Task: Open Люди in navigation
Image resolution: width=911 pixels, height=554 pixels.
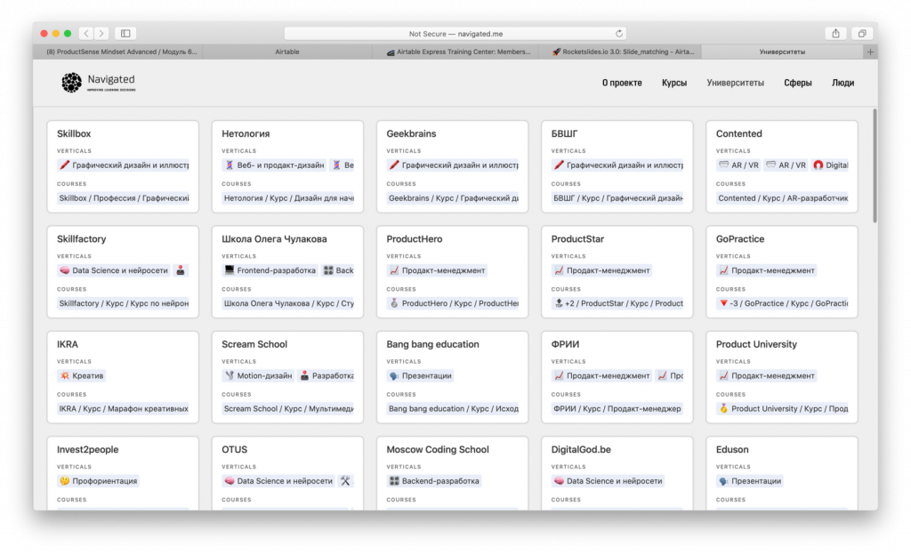Action: (x=842, y=83)
